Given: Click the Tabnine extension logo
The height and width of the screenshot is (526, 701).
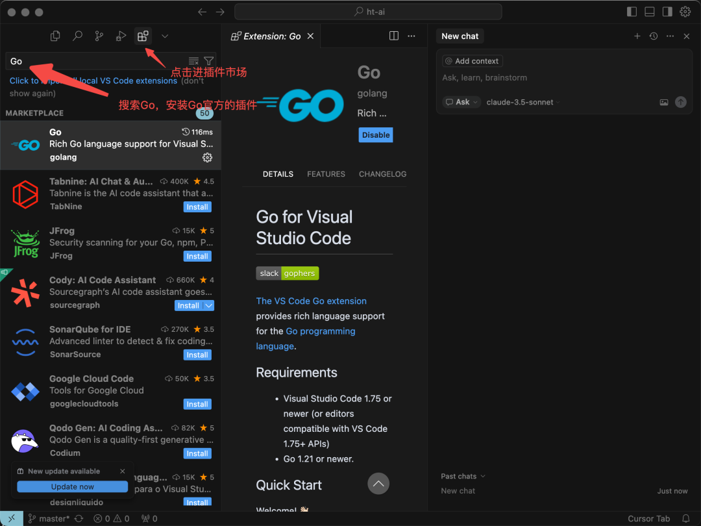Looking at the screenshot, I should tap(25, 194).
